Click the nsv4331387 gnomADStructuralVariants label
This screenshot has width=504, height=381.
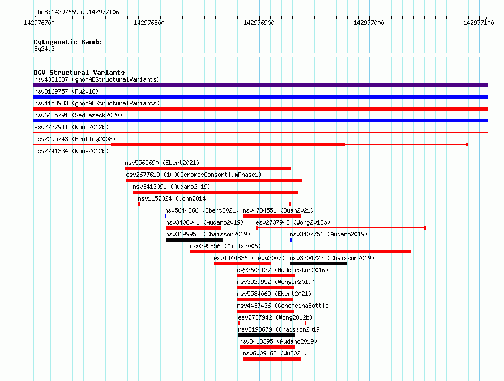(x=97, y=79)
